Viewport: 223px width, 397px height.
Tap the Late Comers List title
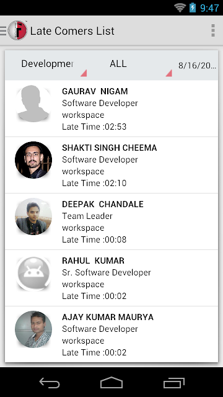click(x=72, y=31)
